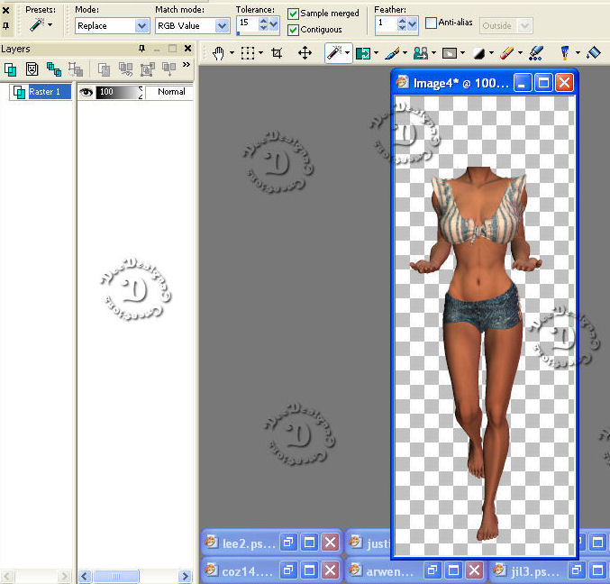Choose the Crop tool
The image size is (610, 584).
pos(277,53)
